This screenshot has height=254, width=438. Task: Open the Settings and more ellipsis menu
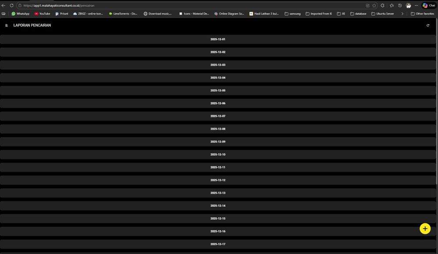pyautogui.click(x=416, y=5)
